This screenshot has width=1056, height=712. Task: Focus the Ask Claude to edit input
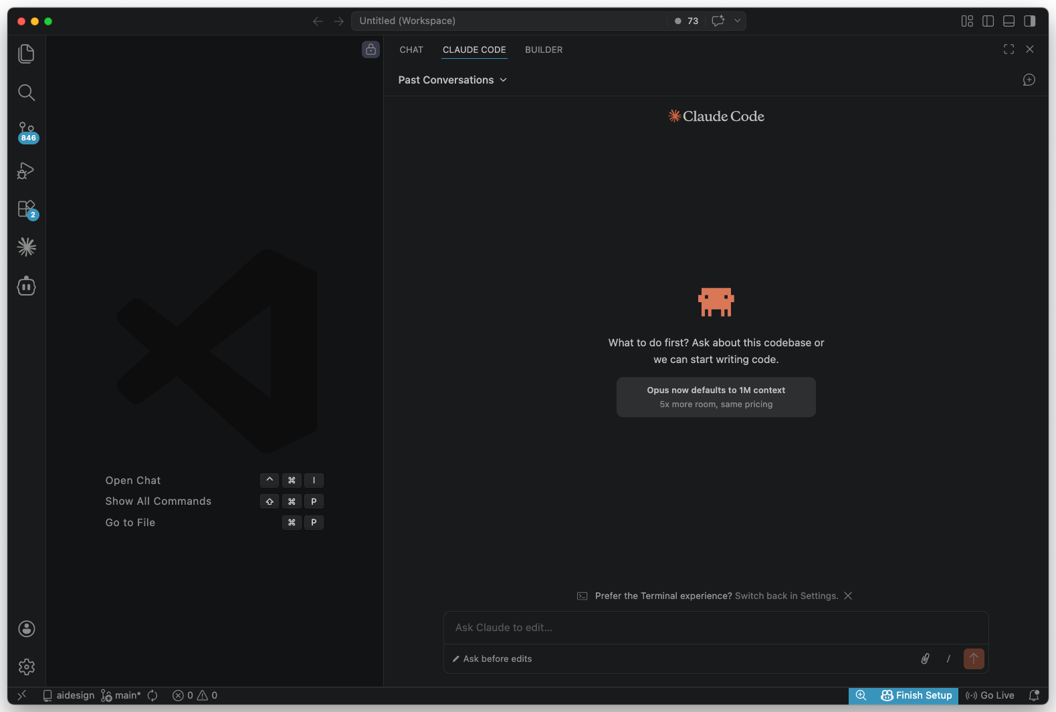pos(716,628)
